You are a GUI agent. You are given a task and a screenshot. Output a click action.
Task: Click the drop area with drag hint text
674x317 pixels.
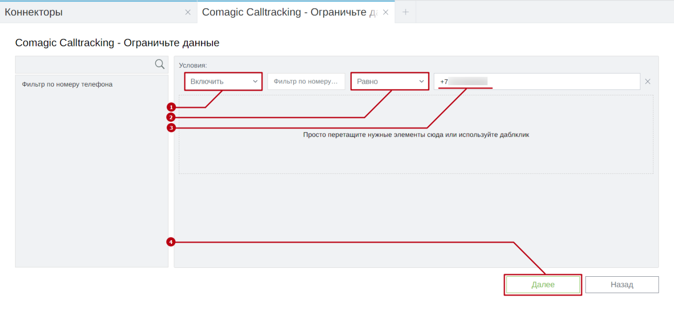[x=416, y=150]
